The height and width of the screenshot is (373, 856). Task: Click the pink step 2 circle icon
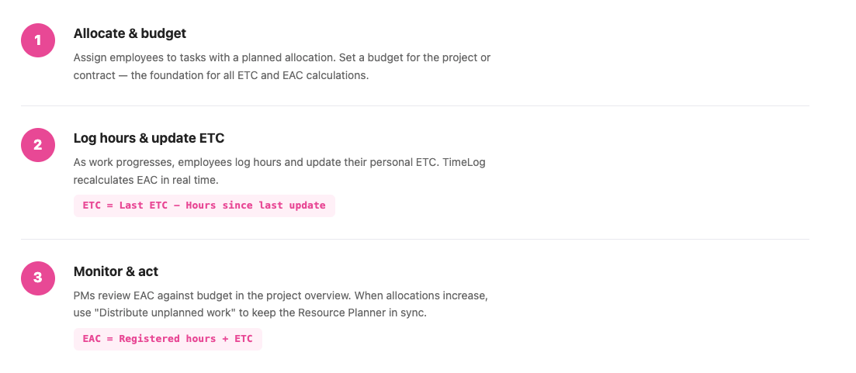pyautogui.click(x=37, y=145)
